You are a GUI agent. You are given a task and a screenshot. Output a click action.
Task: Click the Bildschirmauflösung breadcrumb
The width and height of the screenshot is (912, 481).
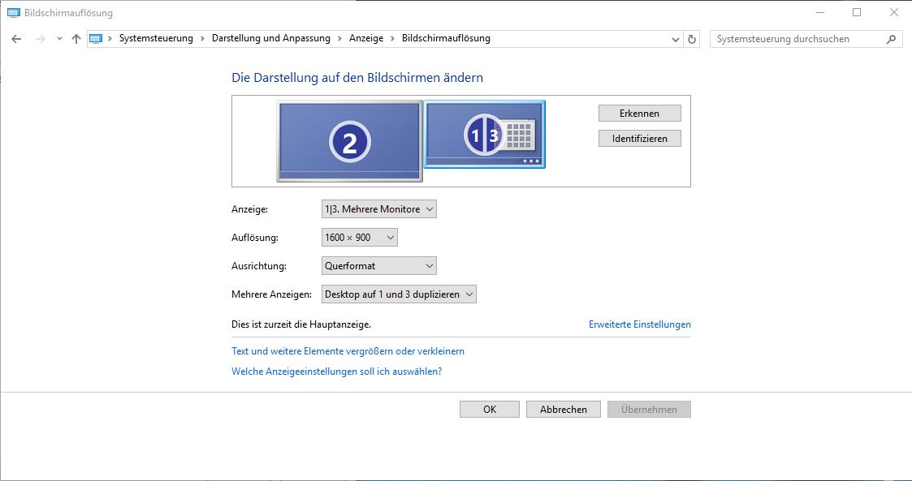coord(446,38)
